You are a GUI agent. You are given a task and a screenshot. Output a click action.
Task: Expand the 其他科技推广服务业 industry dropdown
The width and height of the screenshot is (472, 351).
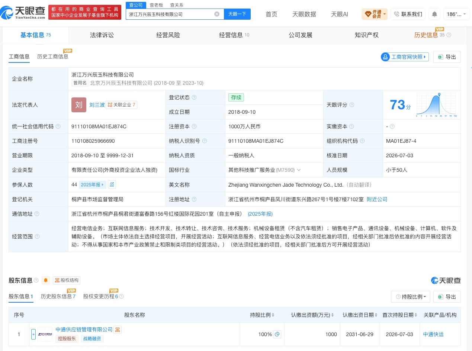pos(299,170)
